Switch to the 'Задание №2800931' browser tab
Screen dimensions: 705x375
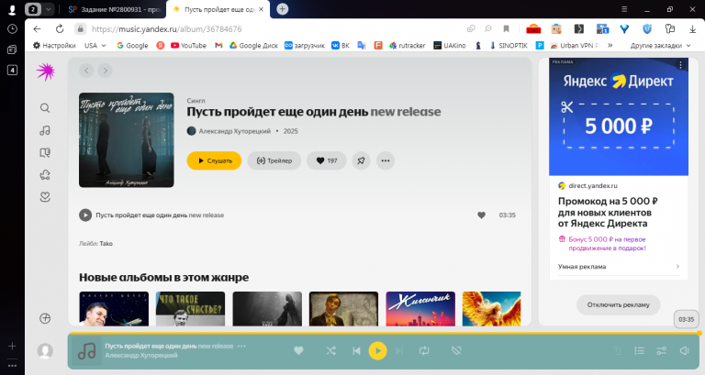click(x=115, y=9)
